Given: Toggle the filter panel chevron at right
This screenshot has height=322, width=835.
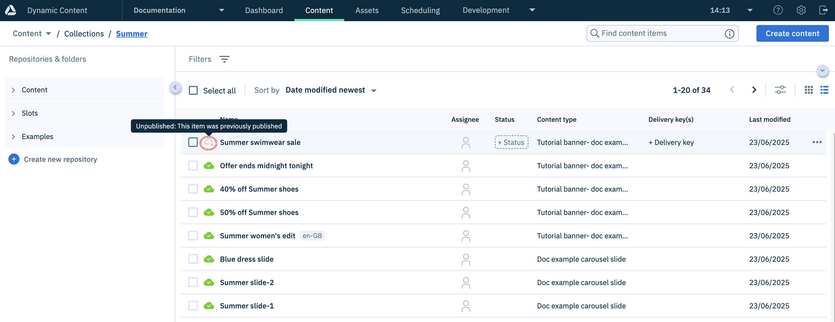Looking at the screenshot, I should pyautogui.click(x=822, y=70).
